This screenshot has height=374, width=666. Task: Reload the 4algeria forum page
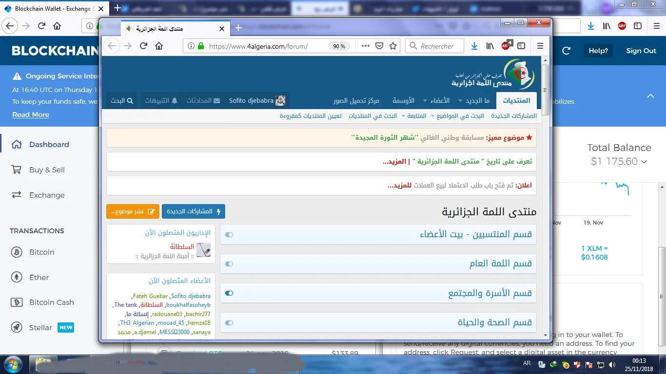(x=143, y=46)
